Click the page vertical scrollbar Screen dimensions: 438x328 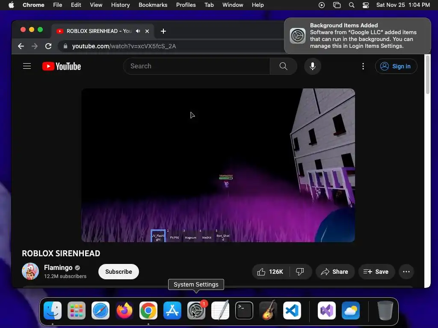[427, 75]
